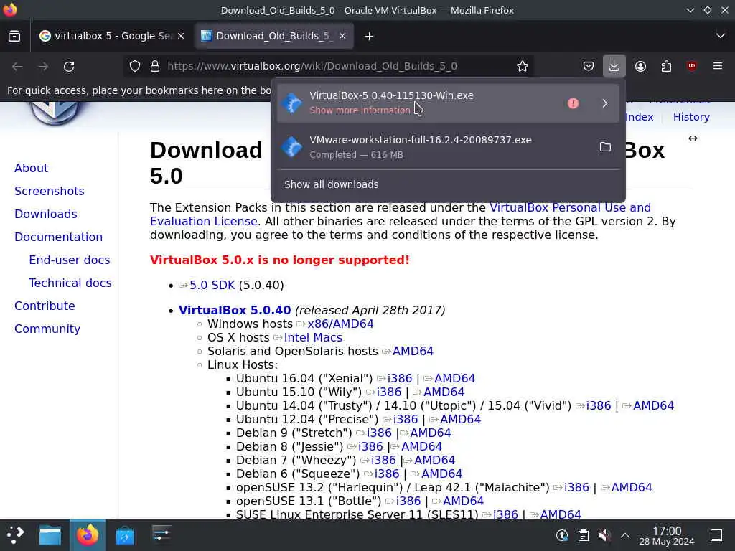Viewport: 735px width, 551px height.
Task: Open system settings taskbar icon
Action: point(161,535)
